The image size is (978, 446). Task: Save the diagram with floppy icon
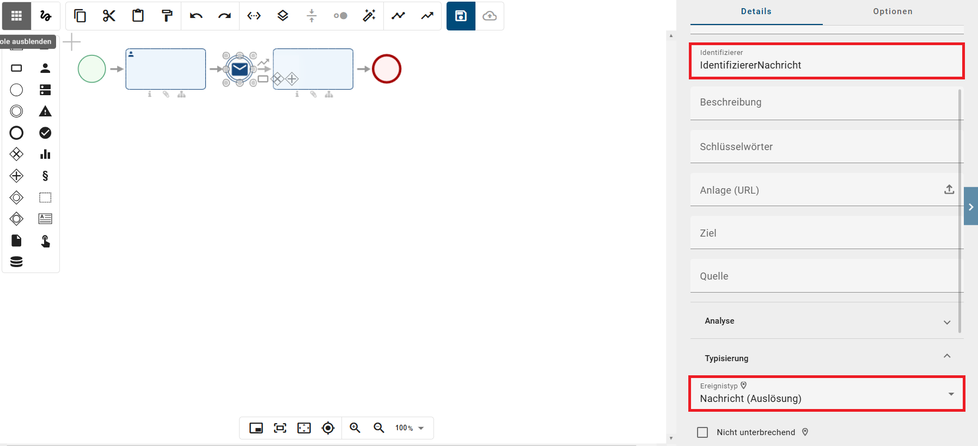click(x=461, y=16)
